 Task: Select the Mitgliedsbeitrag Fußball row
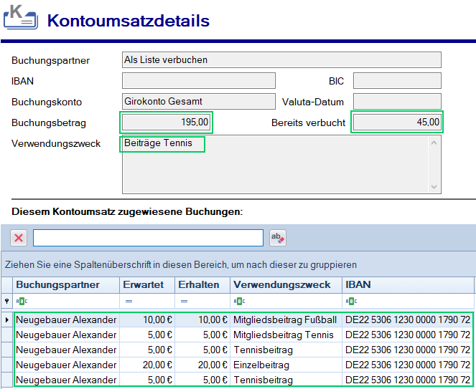(x=284, y=320)
